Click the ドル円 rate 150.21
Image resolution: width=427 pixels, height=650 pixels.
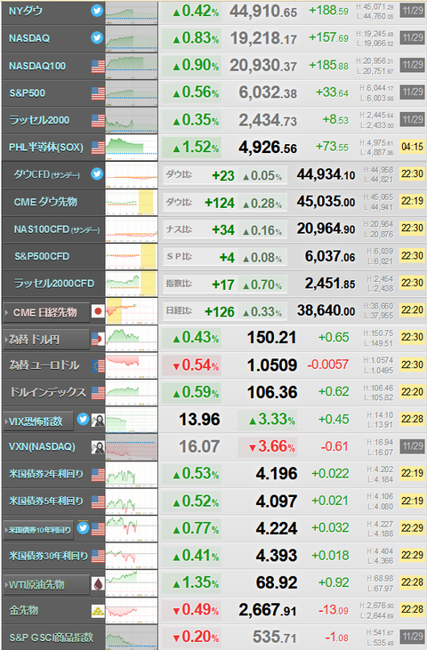point(271,337)
